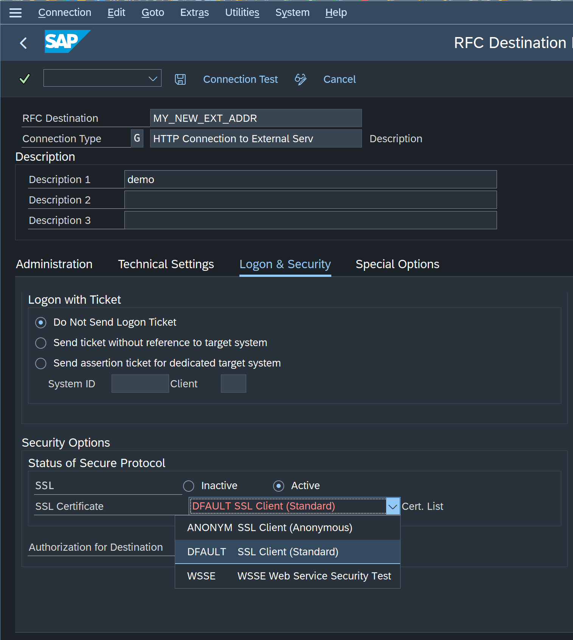Choose DFAULT SSL Client (Standard) option
Viewport: 573px width, 640px height.
tap(287, 552)
